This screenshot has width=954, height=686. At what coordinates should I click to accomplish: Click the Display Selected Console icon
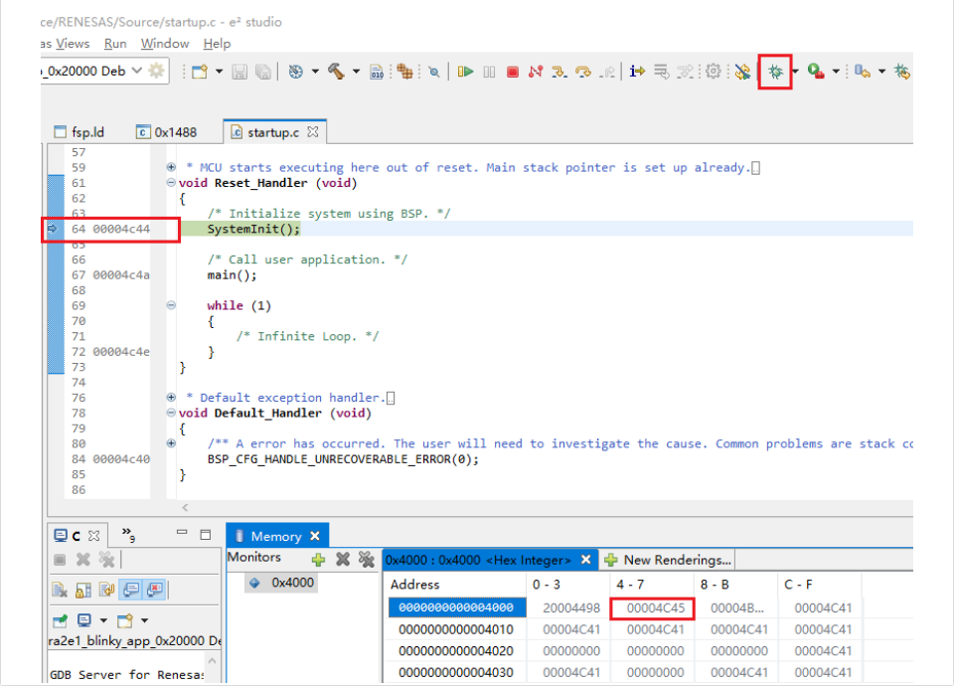(84, 620)
